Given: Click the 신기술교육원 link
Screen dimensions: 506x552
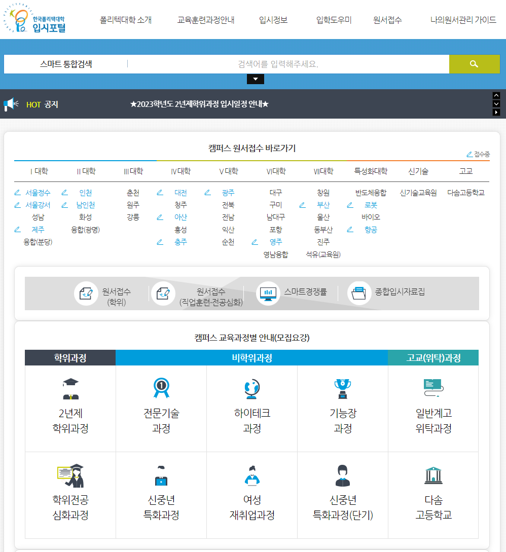Looking at the screenshot, I should [x=417, y=192].
